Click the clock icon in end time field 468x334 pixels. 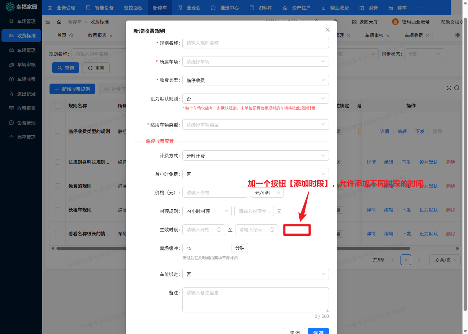(272, 230)
